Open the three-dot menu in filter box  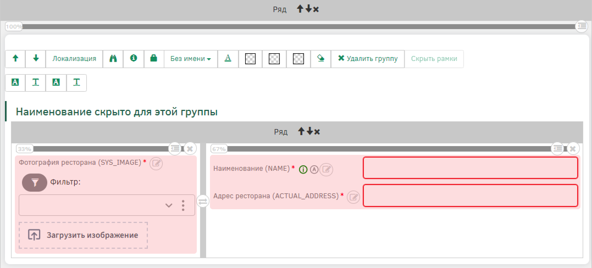pyautogui.click(x=183, y=205)
